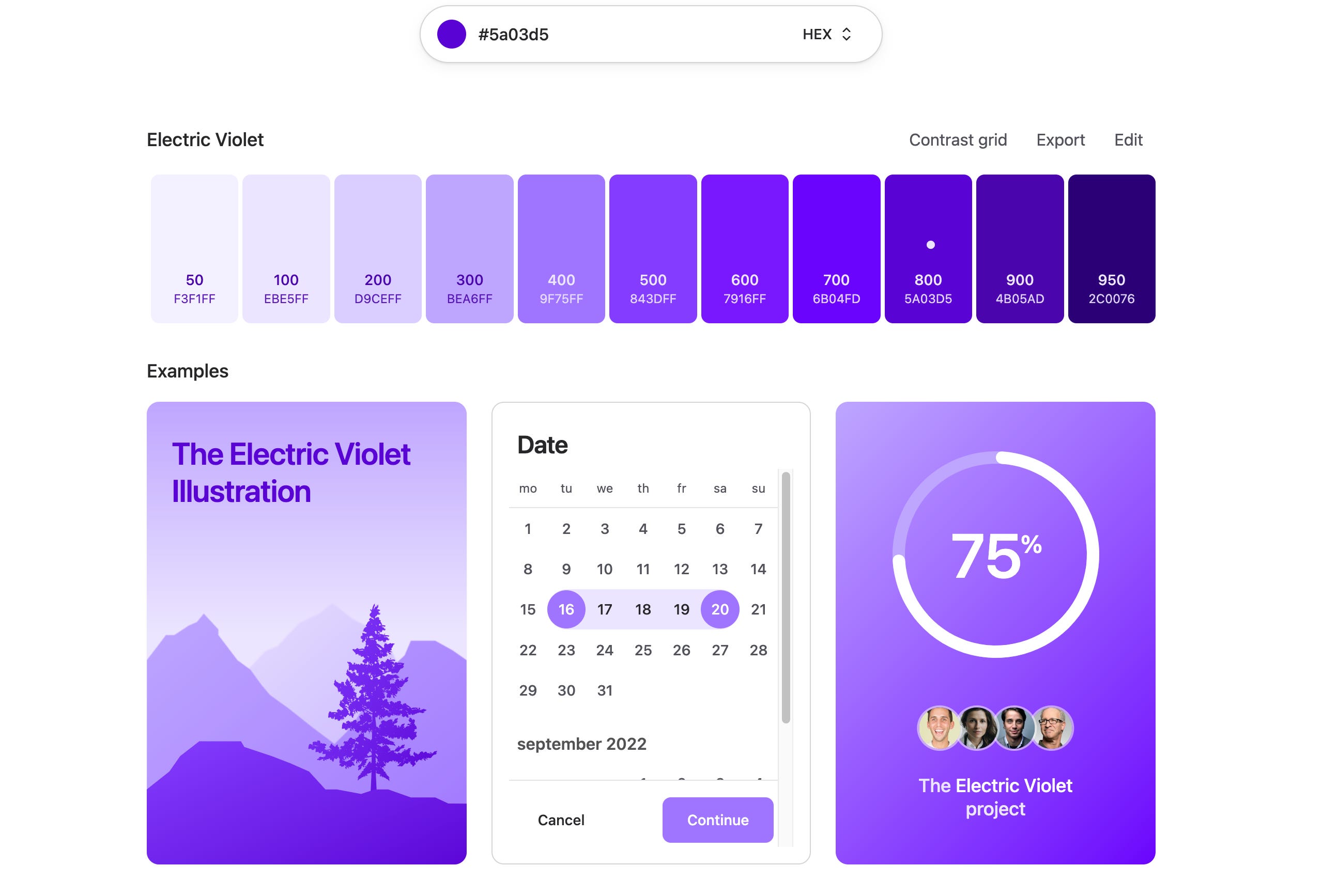Select day 16 in the calendar
1322x882 pixels.
click(x=566, y=609)
